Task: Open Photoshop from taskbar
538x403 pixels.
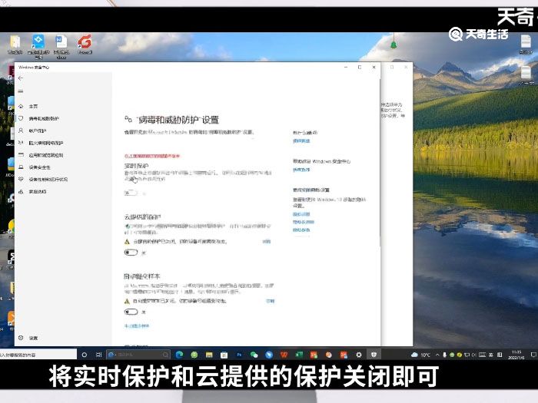Action: 239,355
